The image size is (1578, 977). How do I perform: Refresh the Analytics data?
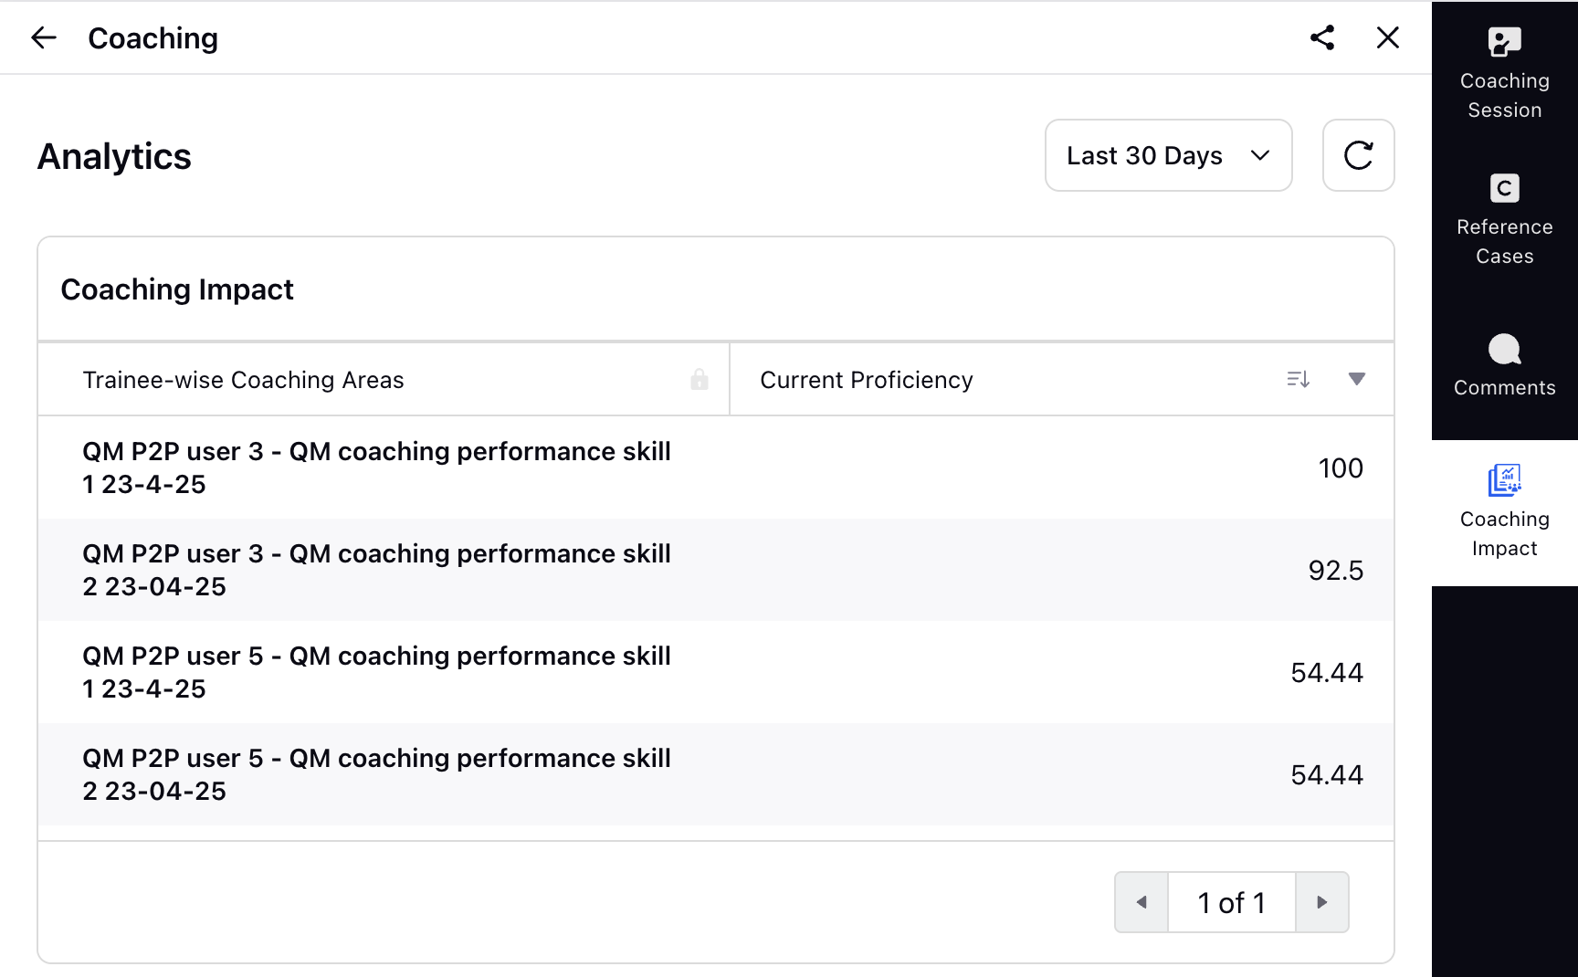(x=1358, y=155)
